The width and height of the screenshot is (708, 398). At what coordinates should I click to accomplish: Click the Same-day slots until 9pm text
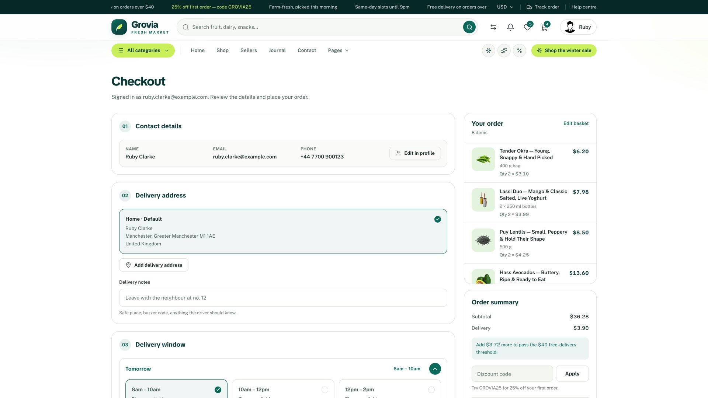[x=382, y=7]
